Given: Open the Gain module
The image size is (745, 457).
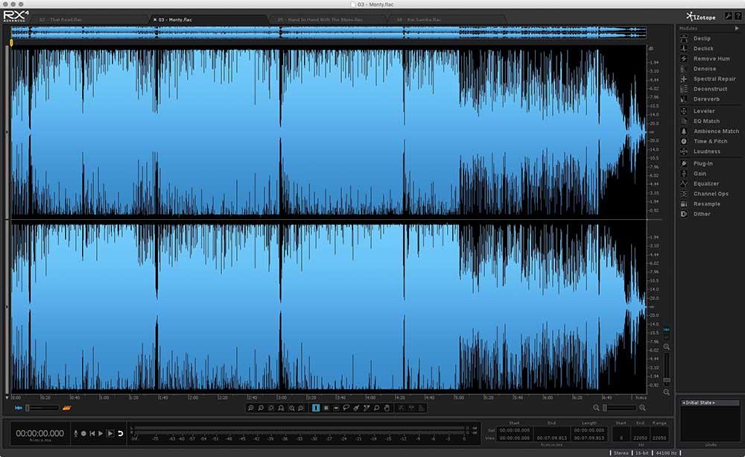Looking at the screenshot, I should click(x=700, y=174).
